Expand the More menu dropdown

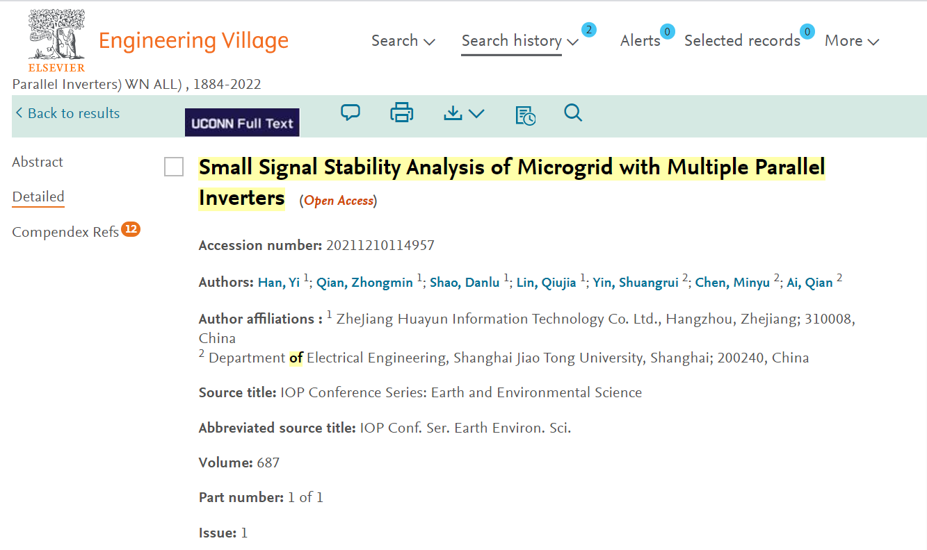(x=852, y=40)
